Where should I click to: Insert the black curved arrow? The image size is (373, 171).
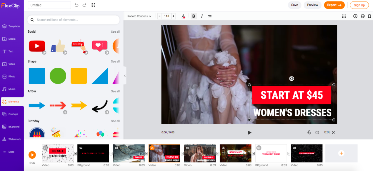pyautogui.click(x=100, y=106)
